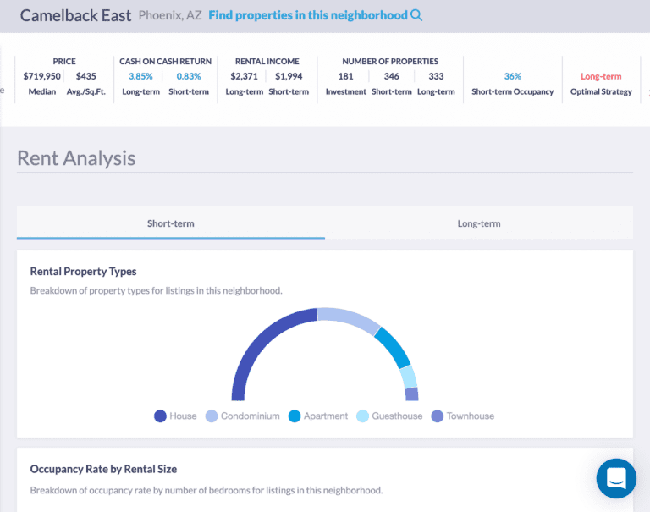Toggle Apartment legend dot
The width and height of the screenshot is (650, 512).
[295, 416]
